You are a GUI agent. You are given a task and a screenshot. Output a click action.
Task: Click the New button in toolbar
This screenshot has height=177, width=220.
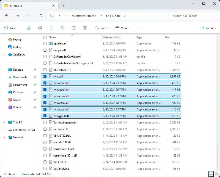(11, 28)
